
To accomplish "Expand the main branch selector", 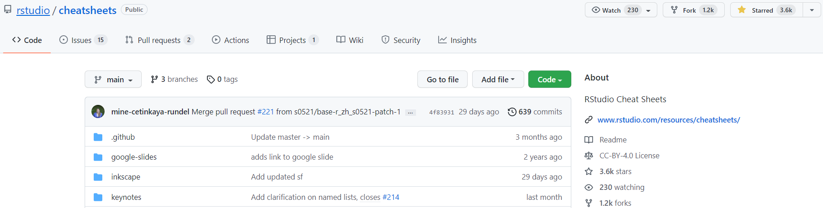I will pos(113,79).
